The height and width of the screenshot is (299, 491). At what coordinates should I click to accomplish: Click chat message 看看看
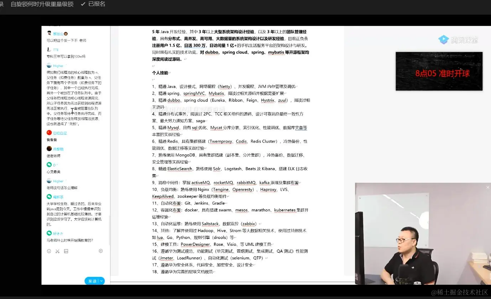[52, 140]
